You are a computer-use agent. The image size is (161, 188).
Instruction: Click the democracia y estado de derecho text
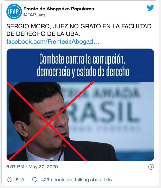pos(83,72)
